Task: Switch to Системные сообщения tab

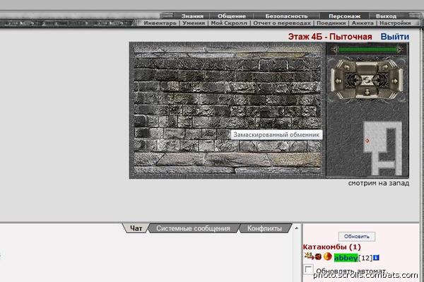Action: 193,228
